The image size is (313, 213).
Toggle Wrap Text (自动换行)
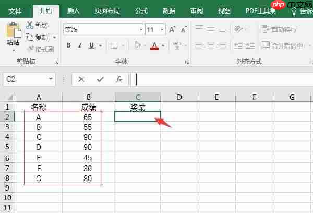[x=279, y=30]
